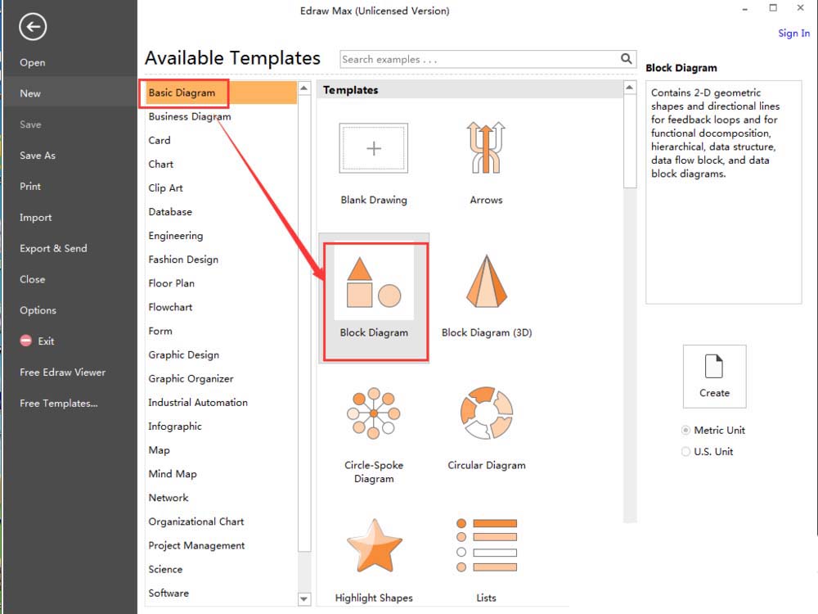818x614 pixels.
Task: Select the Floor Plan category
Action: (x=171, y=283)
